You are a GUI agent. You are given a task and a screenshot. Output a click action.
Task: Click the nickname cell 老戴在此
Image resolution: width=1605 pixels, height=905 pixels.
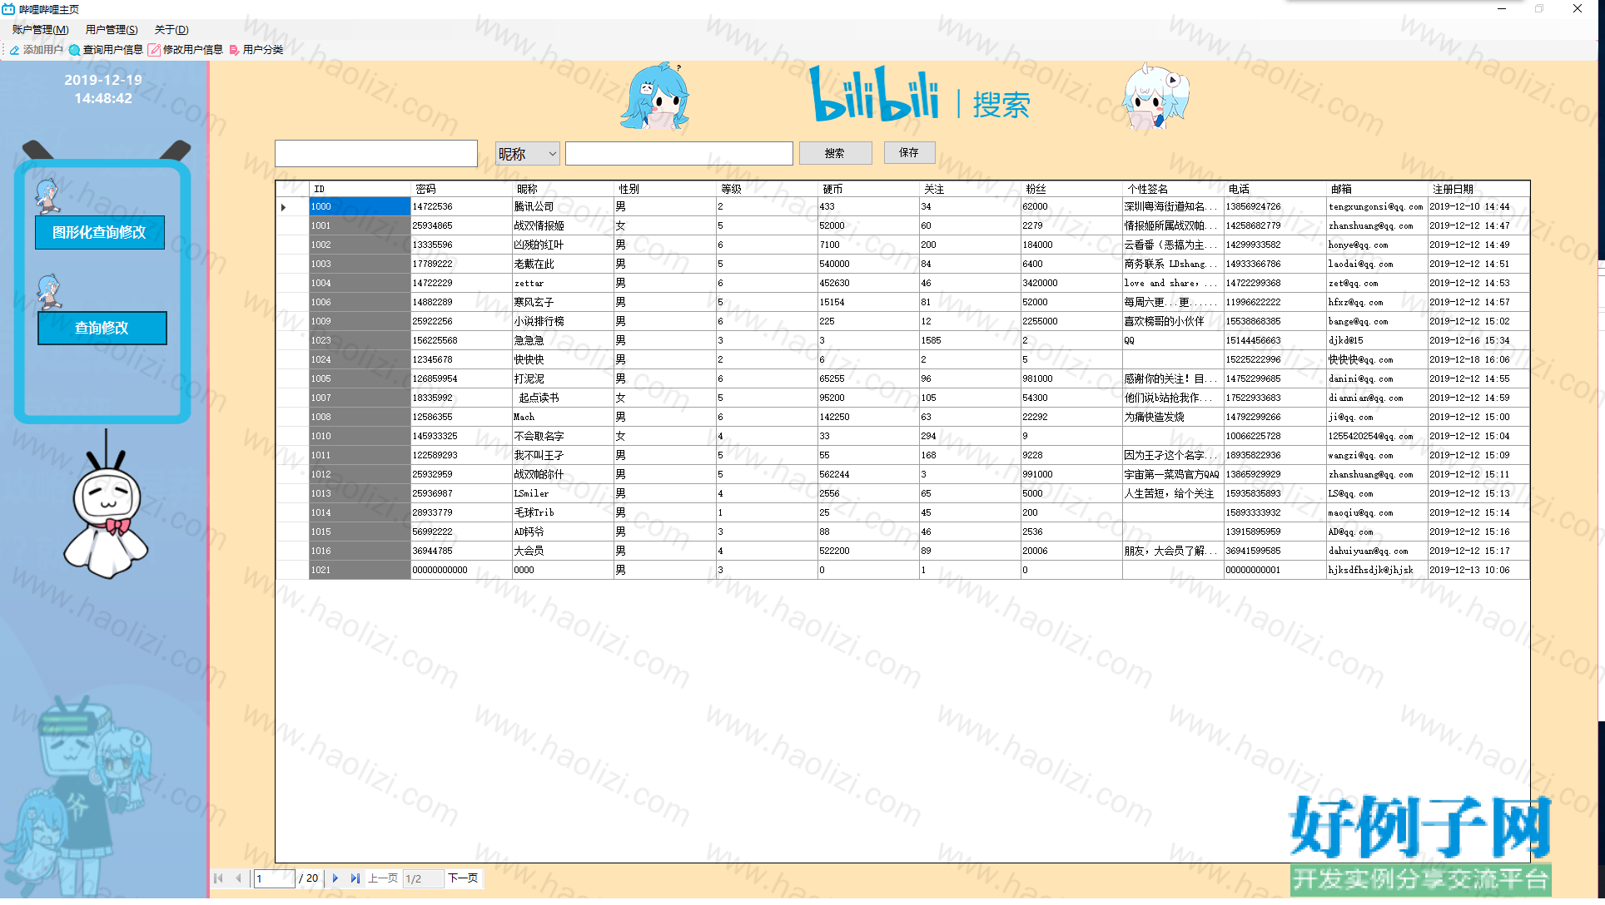pos(563,265)
